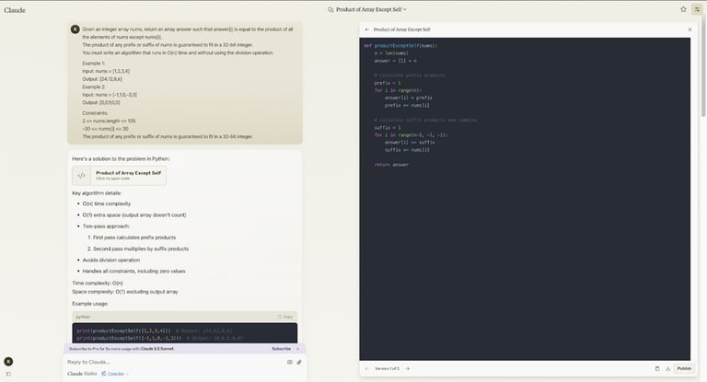This screenshot has height=382, width=707.
Task: Go to the next artifact version
Action: pyautogui.click(x=407, y=368)
